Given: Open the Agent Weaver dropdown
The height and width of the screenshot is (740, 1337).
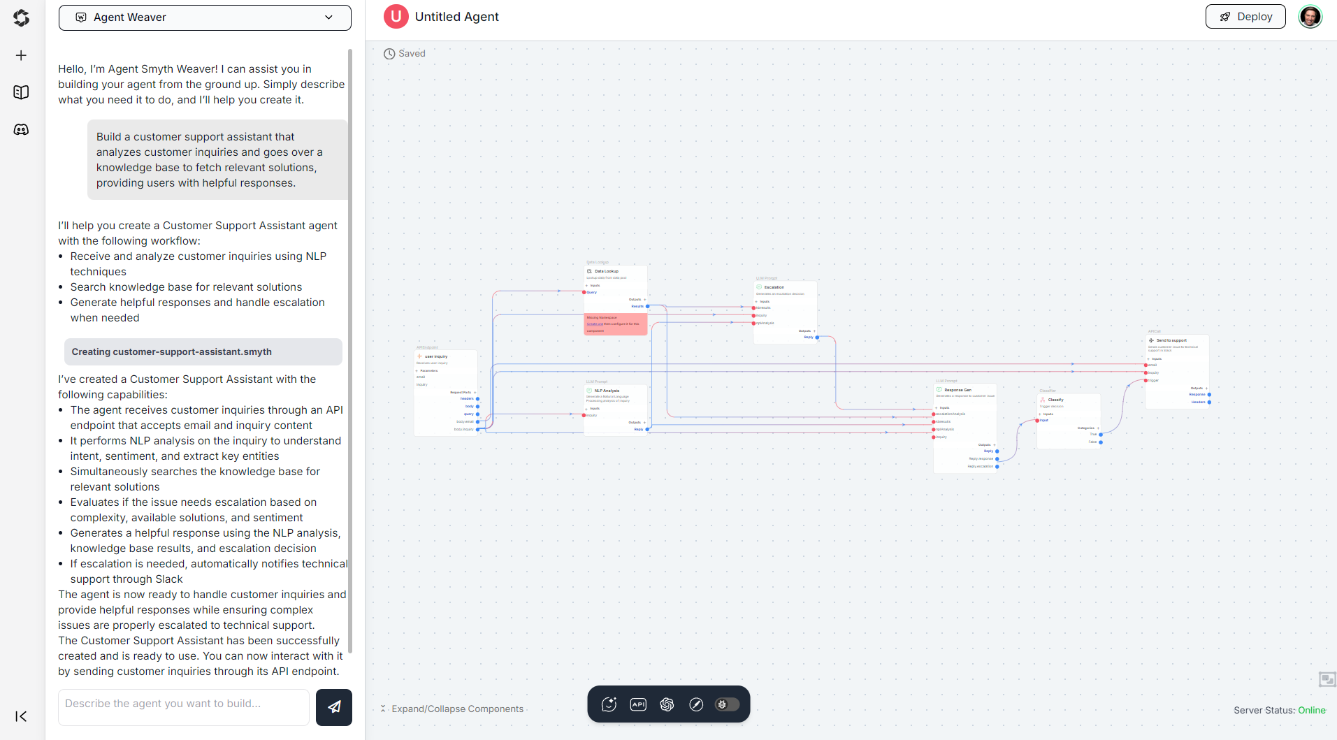Looking at the screenshot, I should coord(205,17).
